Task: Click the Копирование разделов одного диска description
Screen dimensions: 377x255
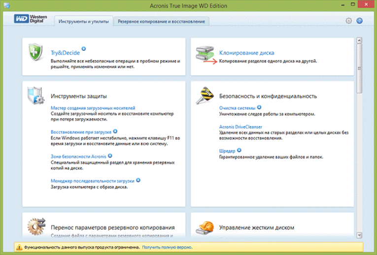Action: click(268, 61)
